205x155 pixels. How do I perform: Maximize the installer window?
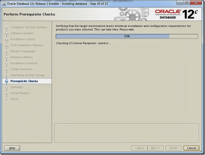pyautogui.click(x=187, y=3)
